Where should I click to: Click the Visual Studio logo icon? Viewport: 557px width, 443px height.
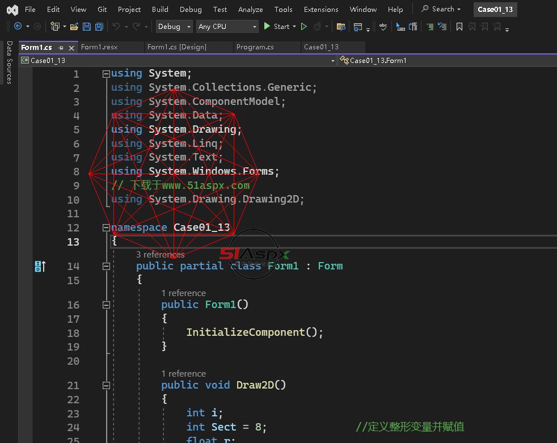12,10
